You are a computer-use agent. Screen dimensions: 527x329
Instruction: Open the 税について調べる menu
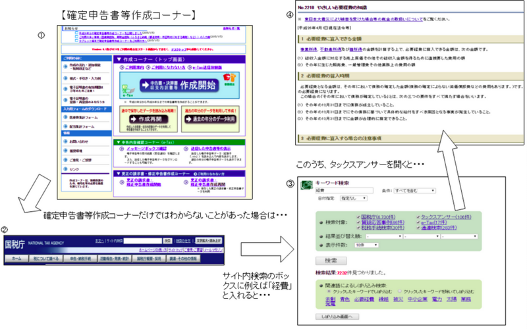tap(46, 259)
